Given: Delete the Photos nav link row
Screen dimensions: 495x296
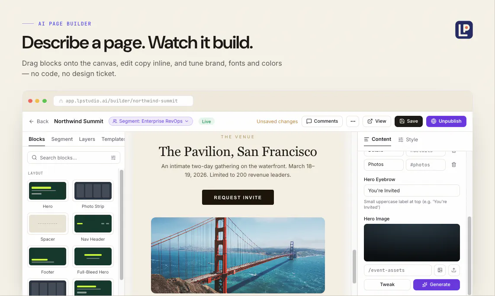Looking at the screenshot, I should click(x=453, y=165).
